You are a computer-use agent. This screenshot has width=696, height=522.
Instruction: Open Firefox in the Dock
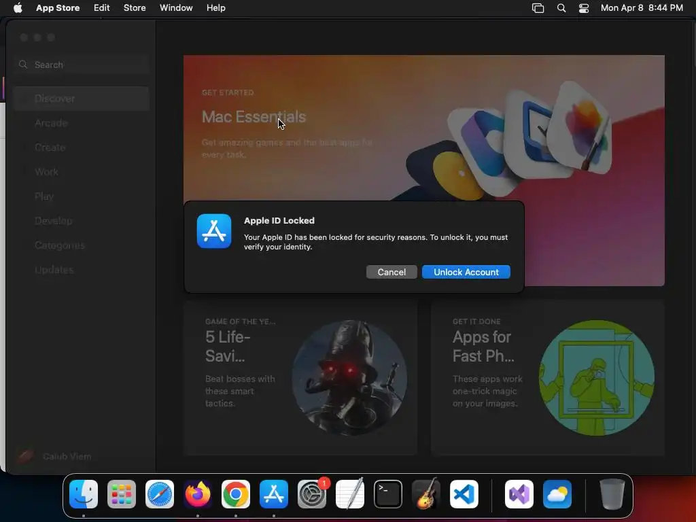[x=198, y=494]
